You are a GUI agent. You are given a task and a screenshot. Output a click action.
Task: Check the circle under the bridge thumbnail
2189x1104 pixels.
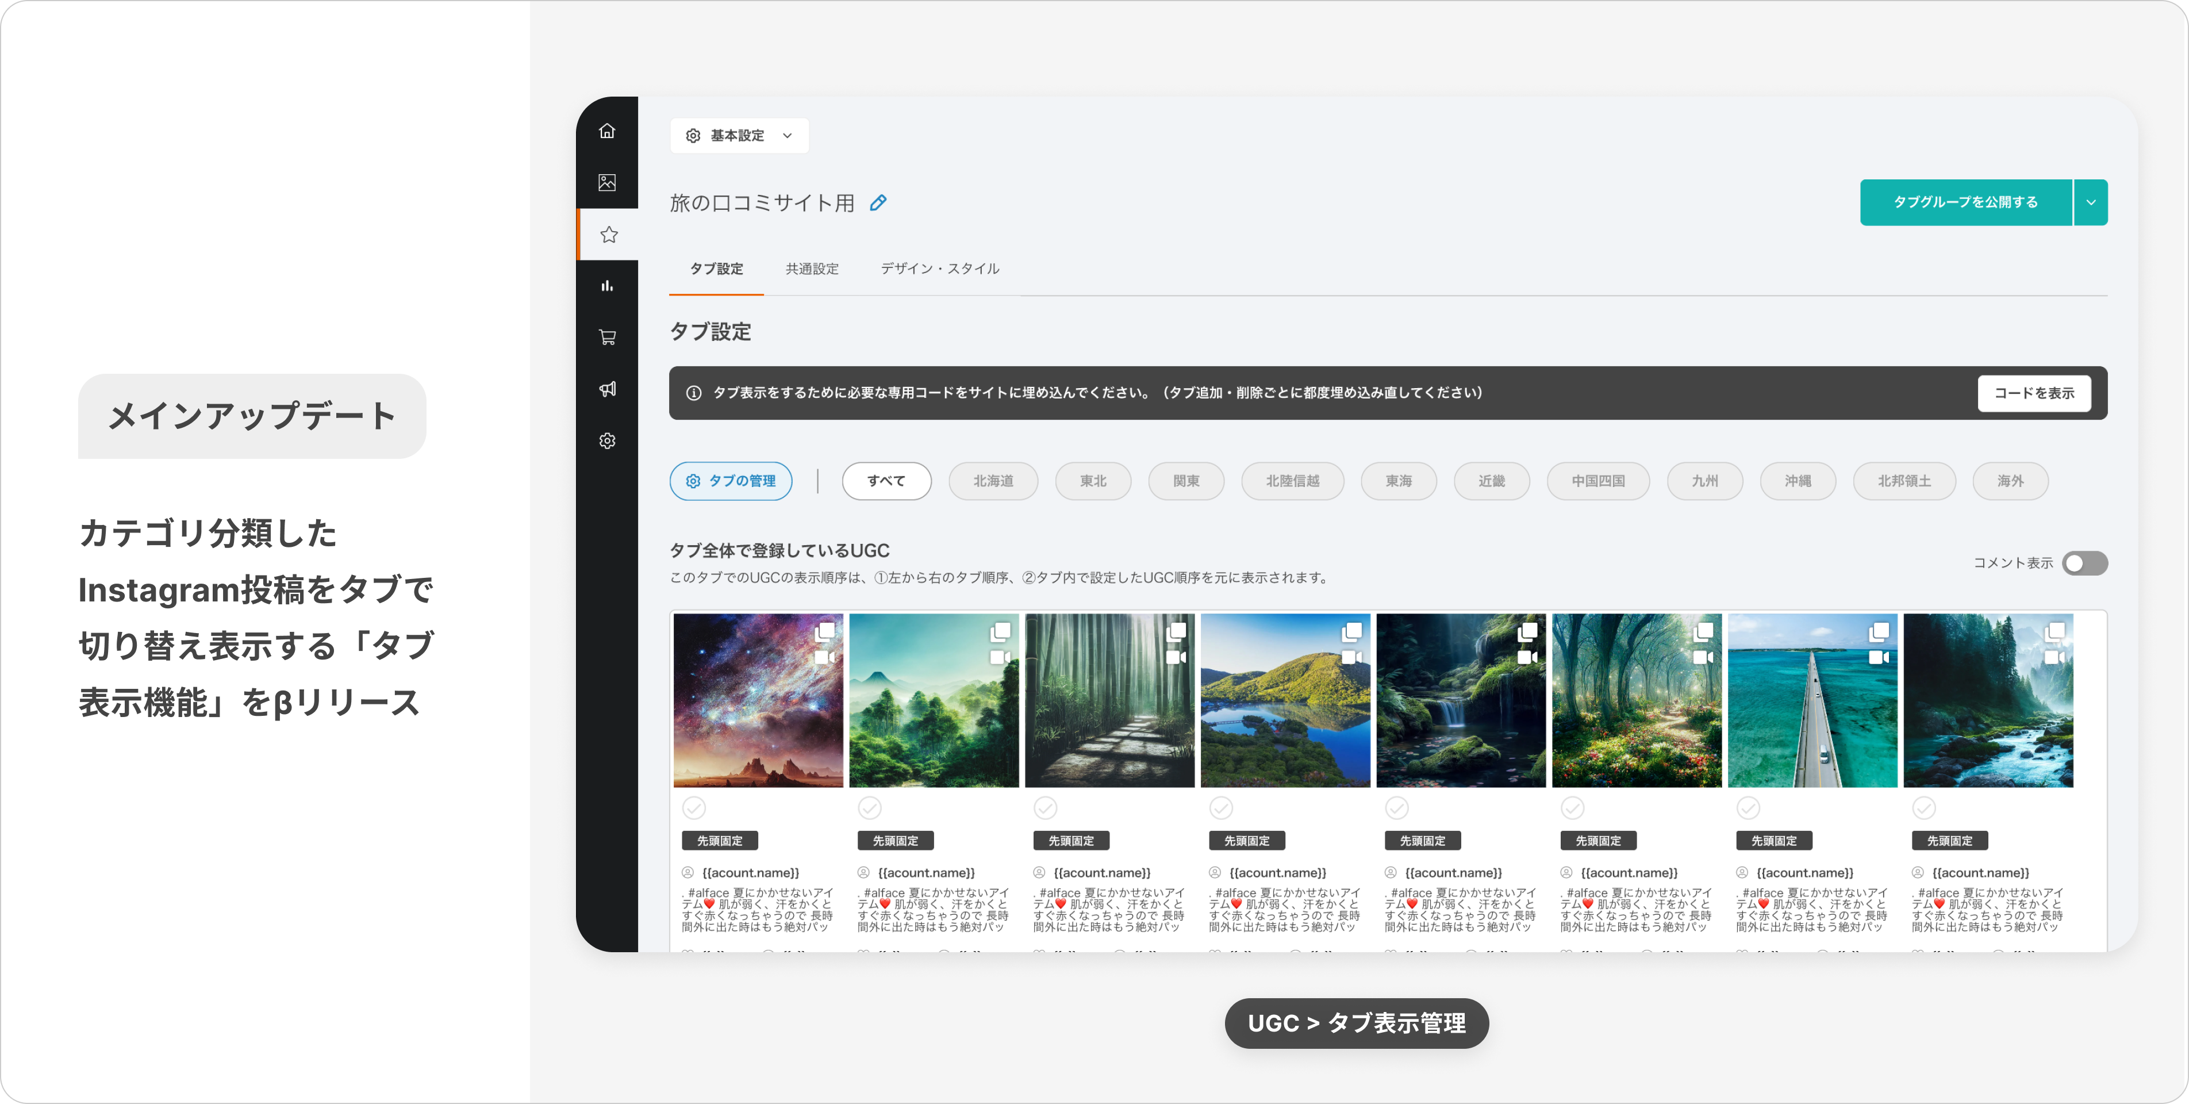(x=1748, y=807)
